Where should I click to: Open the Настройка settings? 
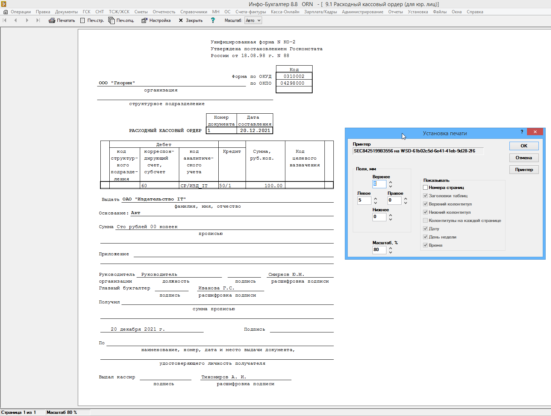tap(156, 20)
